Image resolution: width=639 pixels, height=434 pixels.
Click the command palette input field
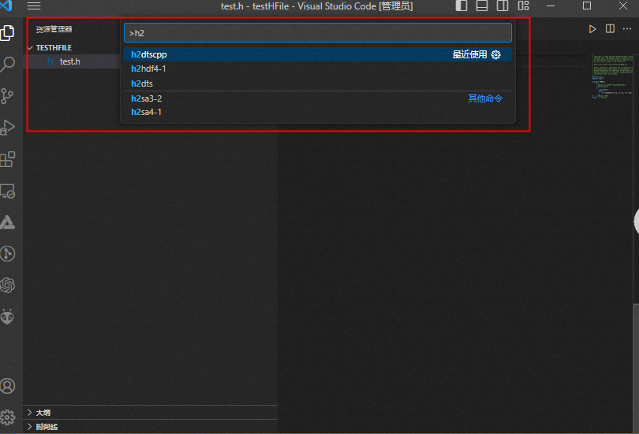pyautogui.click(x=317, y=33)
